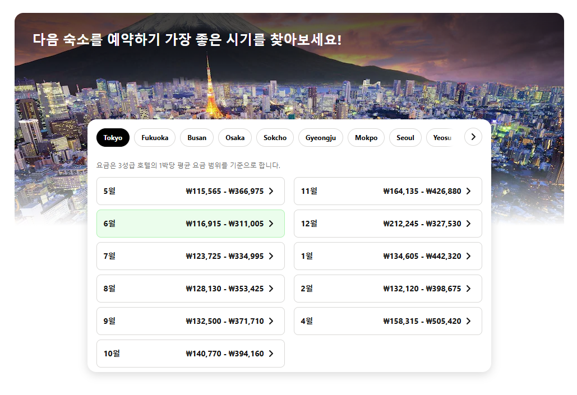Open details for 5월 via its chevron

pos(270,191)
